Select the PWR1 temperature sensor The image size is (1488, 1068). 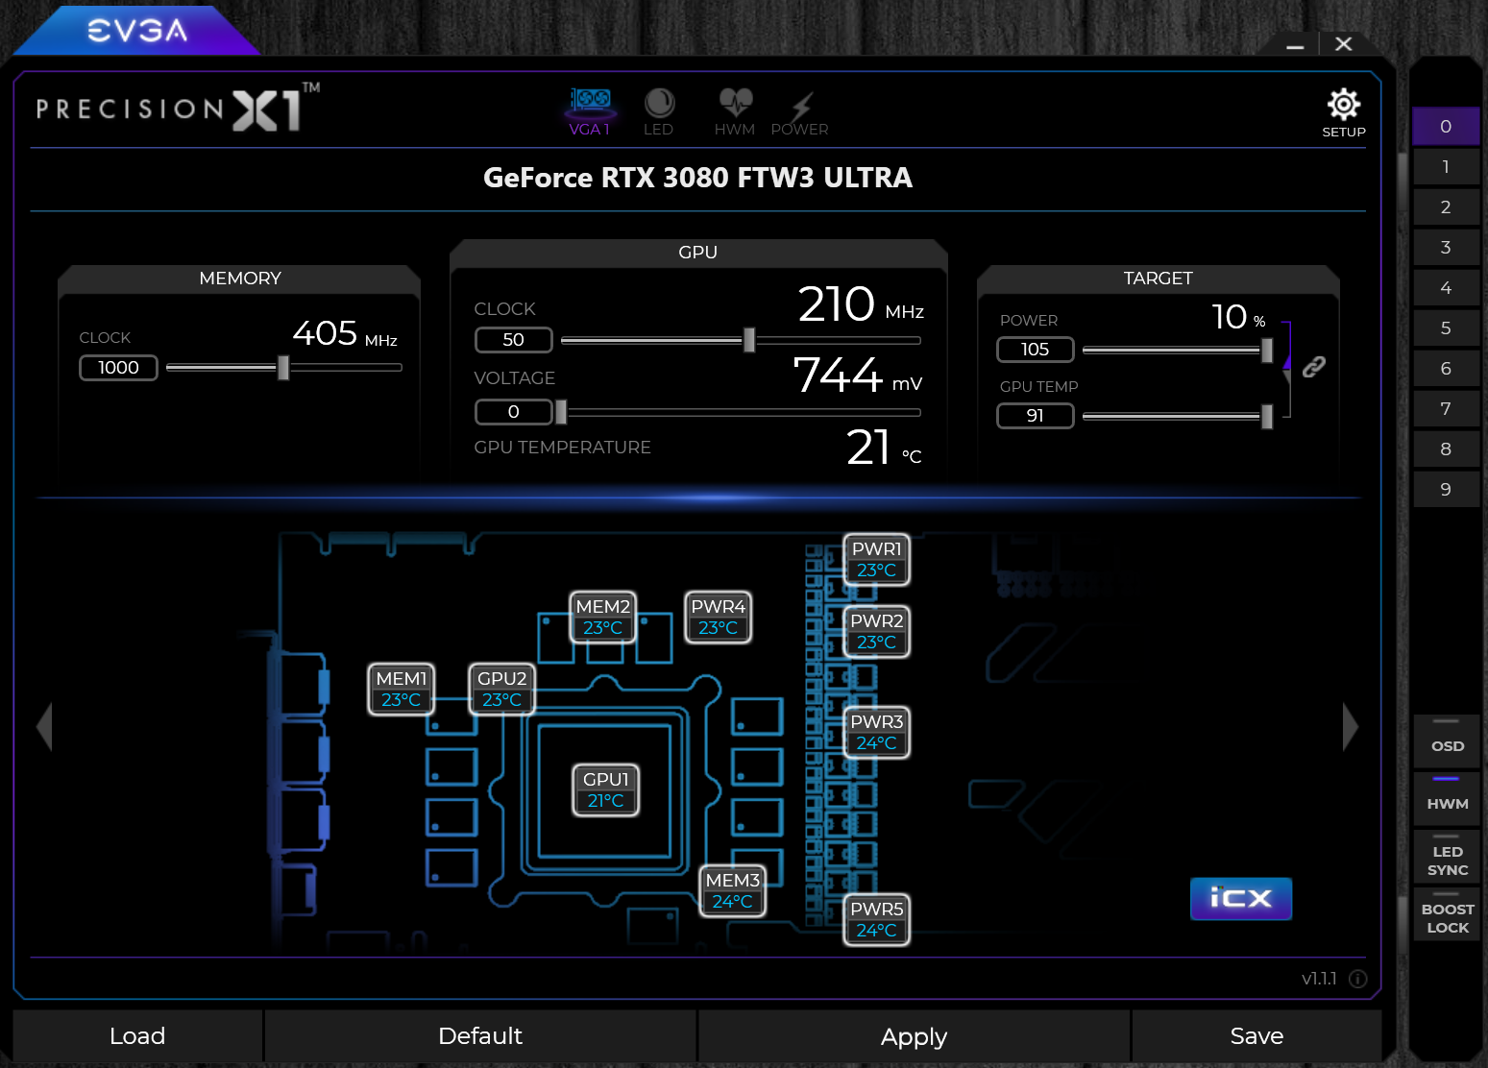point(877,560)
